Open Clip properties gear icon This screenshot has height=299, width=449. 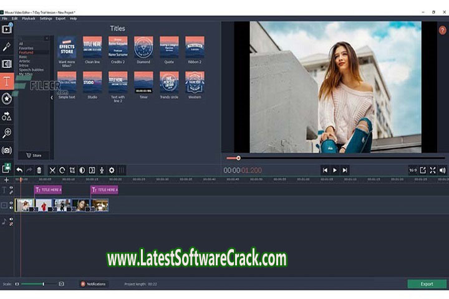(112, 170)
